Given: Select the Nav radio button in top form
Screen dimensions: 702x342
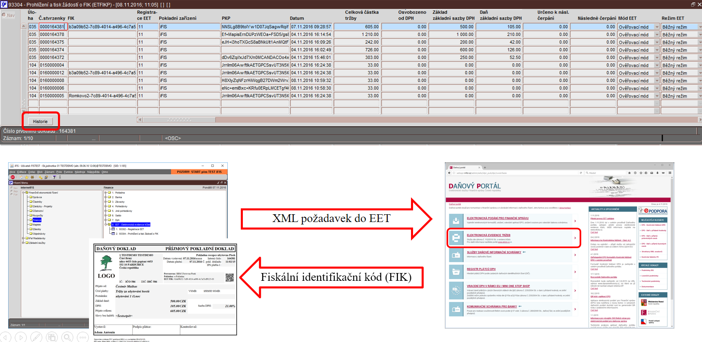Looking at the screenshot, I should coord(4,15).
